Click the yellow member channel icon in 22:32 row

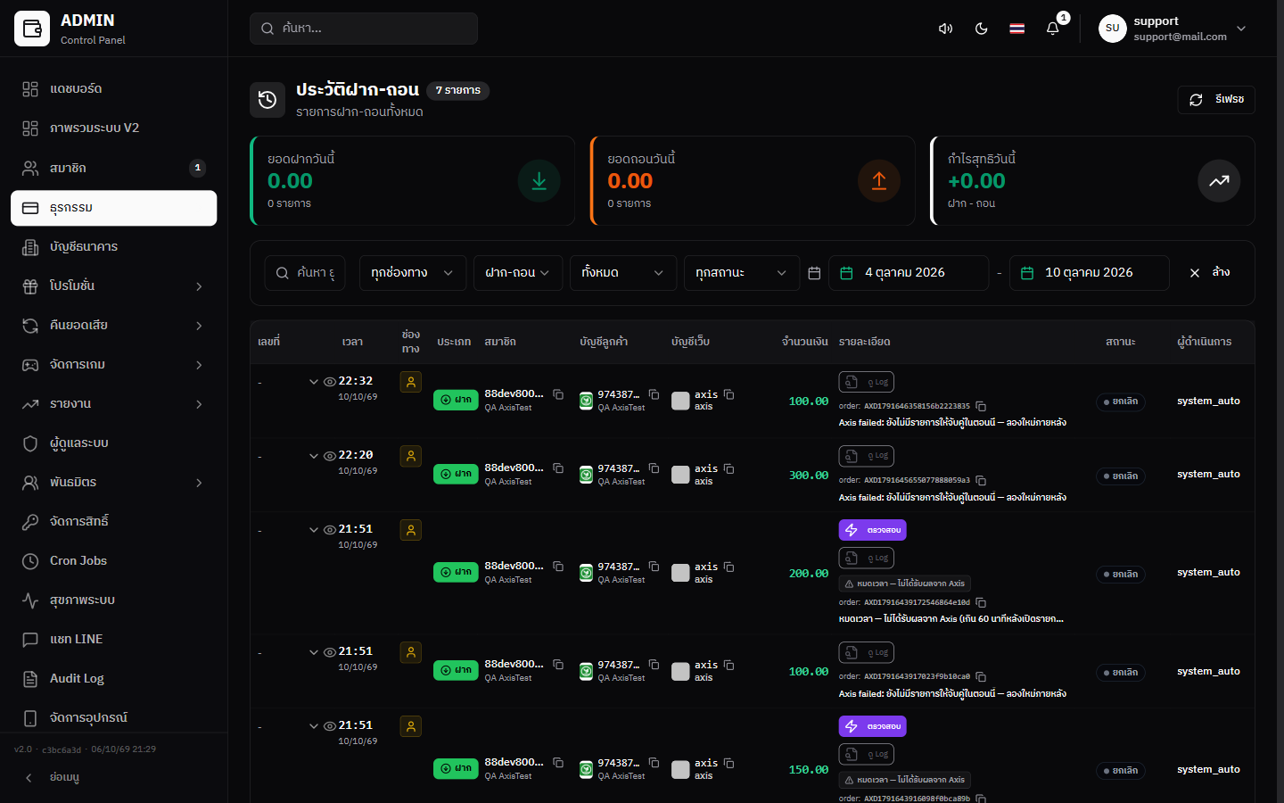coord(411,383)
